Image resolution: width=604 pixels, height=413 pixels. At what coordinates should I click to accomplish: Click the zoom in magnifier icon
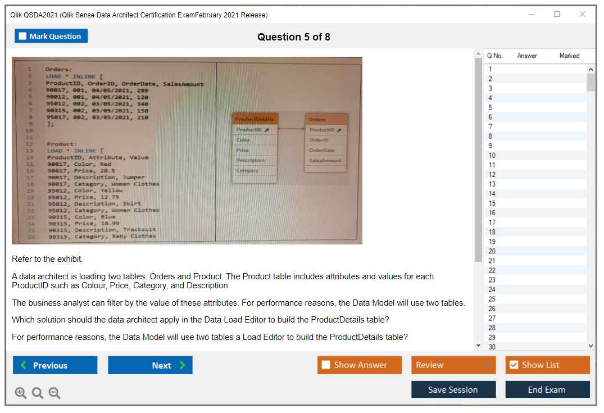pos(21,393)
